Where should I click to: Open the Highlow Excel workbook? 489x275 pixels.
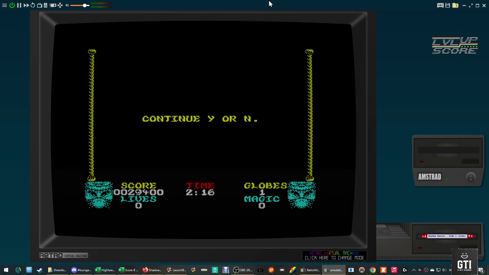(x=105, y=270)
